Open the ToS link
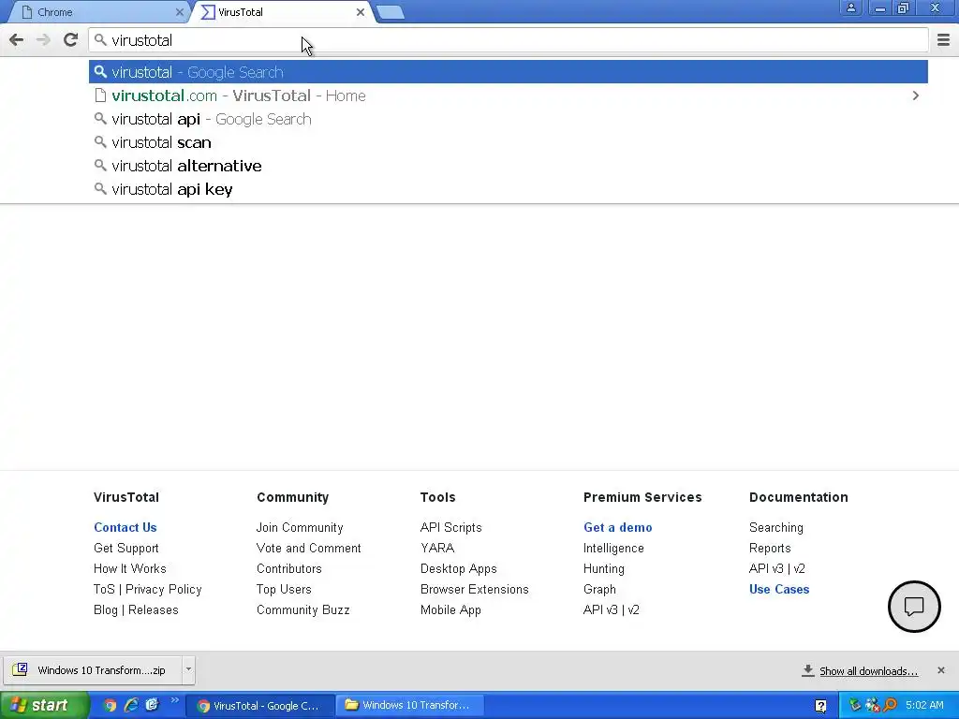This screenshot has height=719, width=959. click(104, 590)
